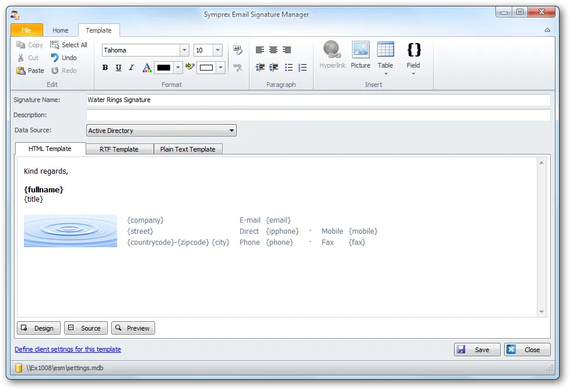
Task: Click the font size box showing 10
Action: pyautogui.click(x=203, y=50)
